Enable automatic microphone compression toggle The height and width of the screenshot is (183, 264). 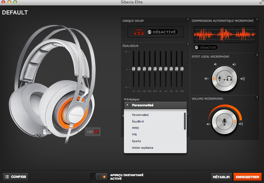205,47
